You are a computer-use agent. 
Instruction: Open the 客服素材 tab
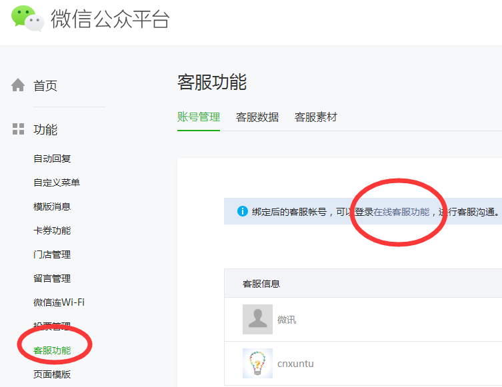pos(316,117)
